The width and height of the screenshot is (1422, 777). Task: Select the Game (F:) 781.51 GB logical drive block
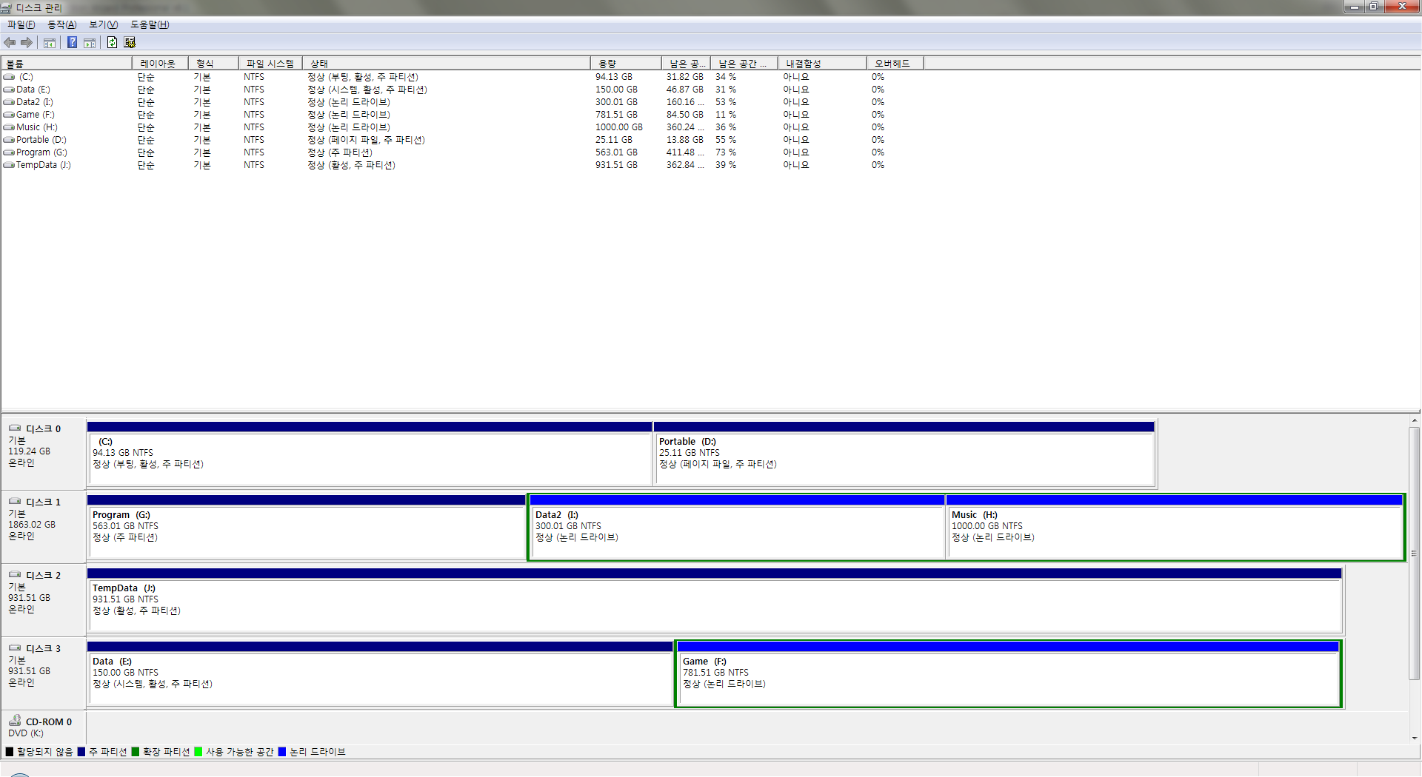(x=1009, y=673)
